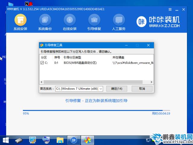The height and width of the screenshot is (145, 193).
Task: Open the Windows Start button
Action: coord(6,140)
